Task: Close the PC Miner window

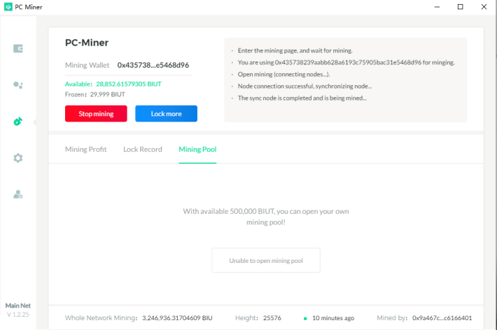Action: coord(484,7)
